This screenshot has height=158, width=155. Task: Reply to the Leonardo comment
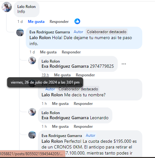click(x=83, y=127)
